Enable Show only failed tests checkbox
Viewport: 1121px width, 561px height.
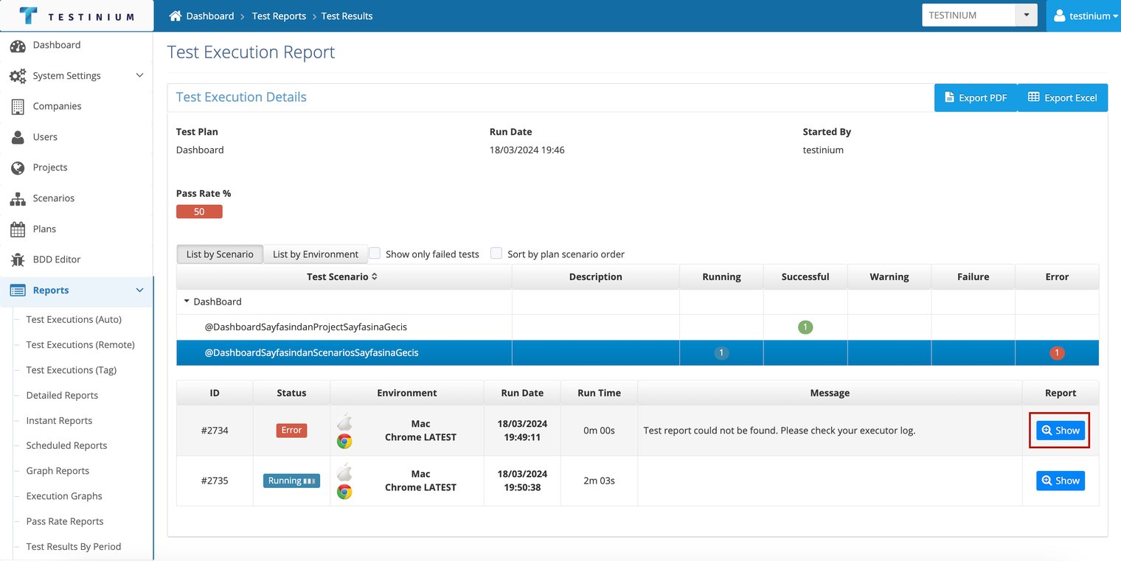(x=375, y=254)
